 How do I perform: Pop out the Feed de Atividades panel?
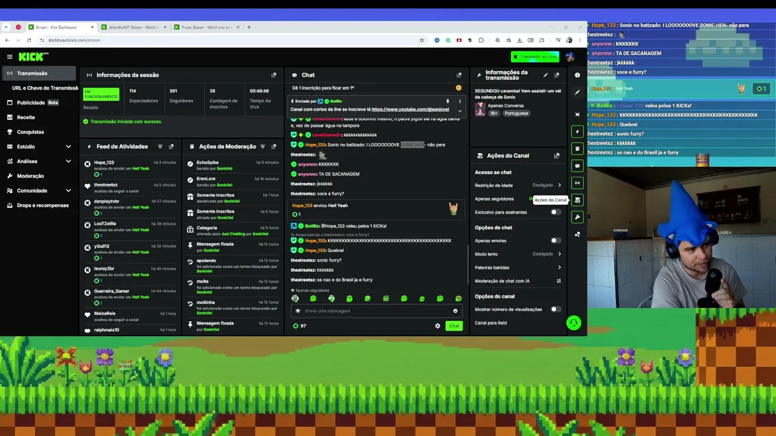click(171, 147)
